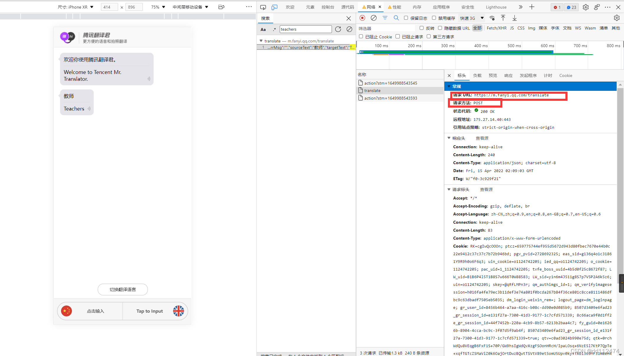The height and width of the screenshot is (356, 624).
Task: Open the Response tab of request
Action: (509, 76)
